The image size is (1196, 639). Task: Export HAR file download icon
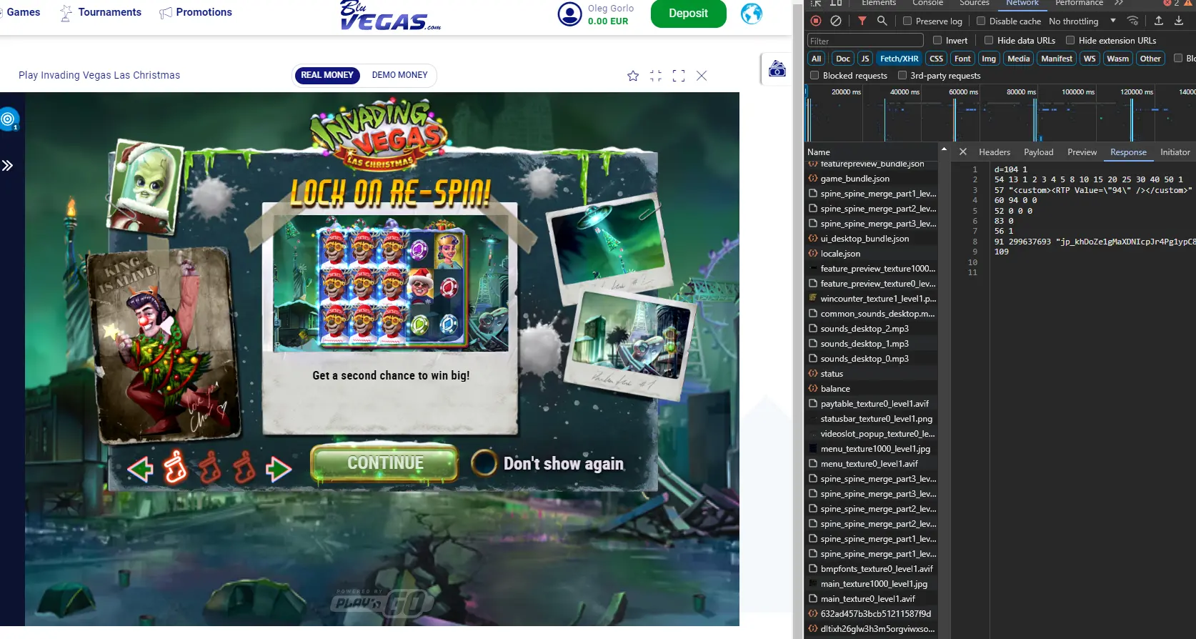[x=1179, y=21]
